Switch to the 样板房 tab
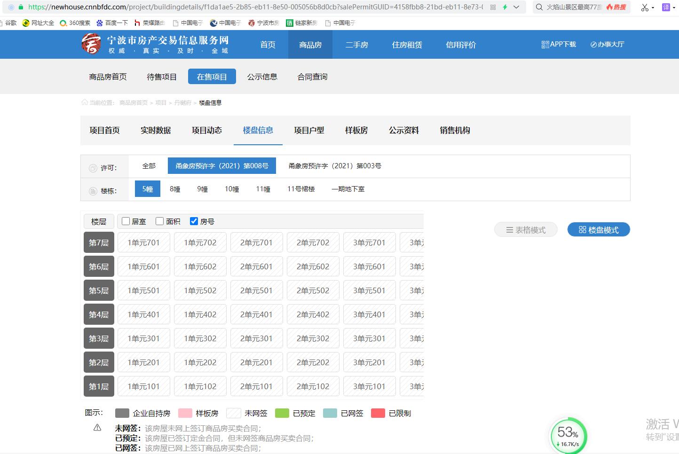This screenshot has height=454, width=679. (x=356, y=130)
